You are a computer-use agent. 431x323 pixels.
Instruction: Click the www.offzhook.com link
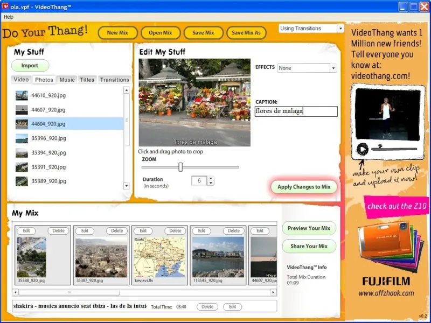(386, 293)
